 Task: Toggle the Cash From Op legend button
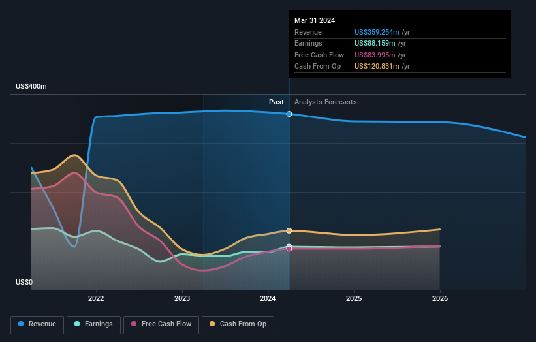pyautogui.click(x=238, y=324)
